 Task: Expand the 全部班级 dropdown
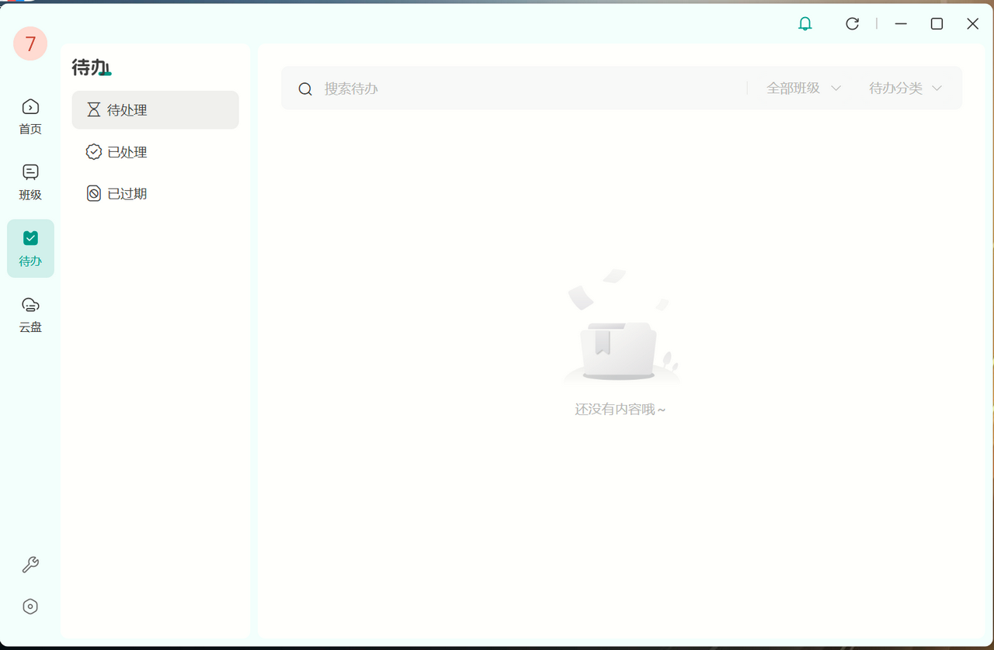pos(803,88)
